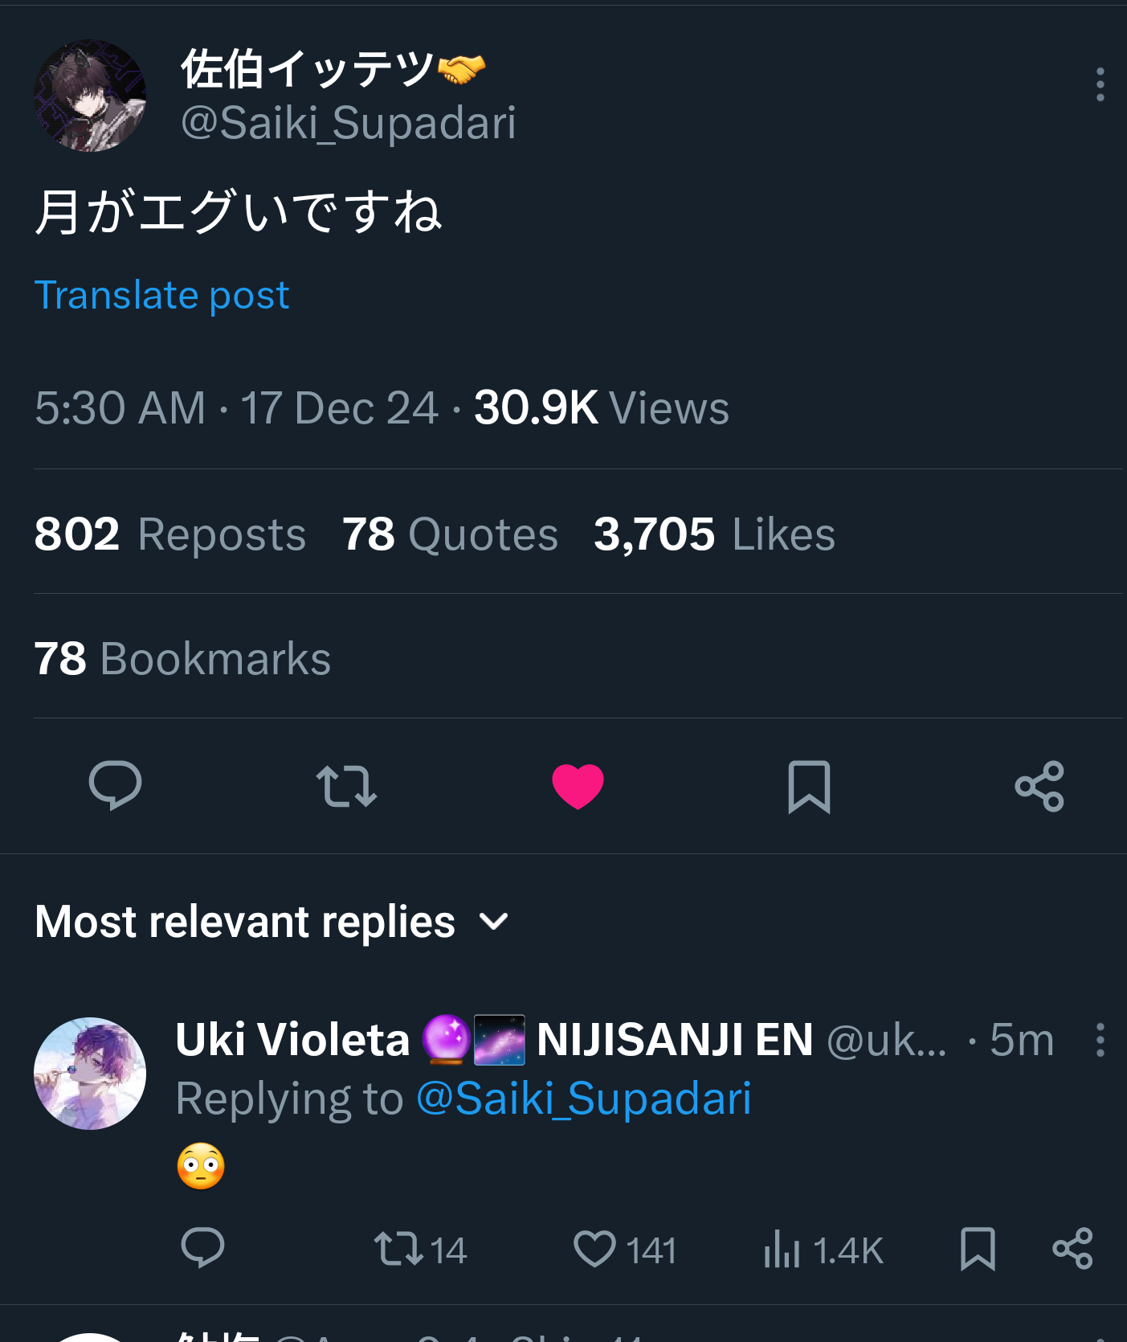Screen dimensions: 1127x1342
Task: Open the main post author's profile picture
Action: pyautogui.click(x=90, y=96)
